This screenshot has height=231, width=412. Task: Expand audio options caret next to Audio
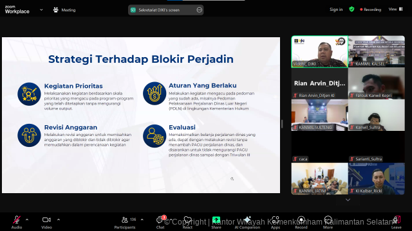coord(27,219)
